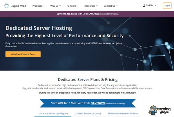
Task: Click the 'Providing the Highest Level' subheading
Action: coord(64,36)
